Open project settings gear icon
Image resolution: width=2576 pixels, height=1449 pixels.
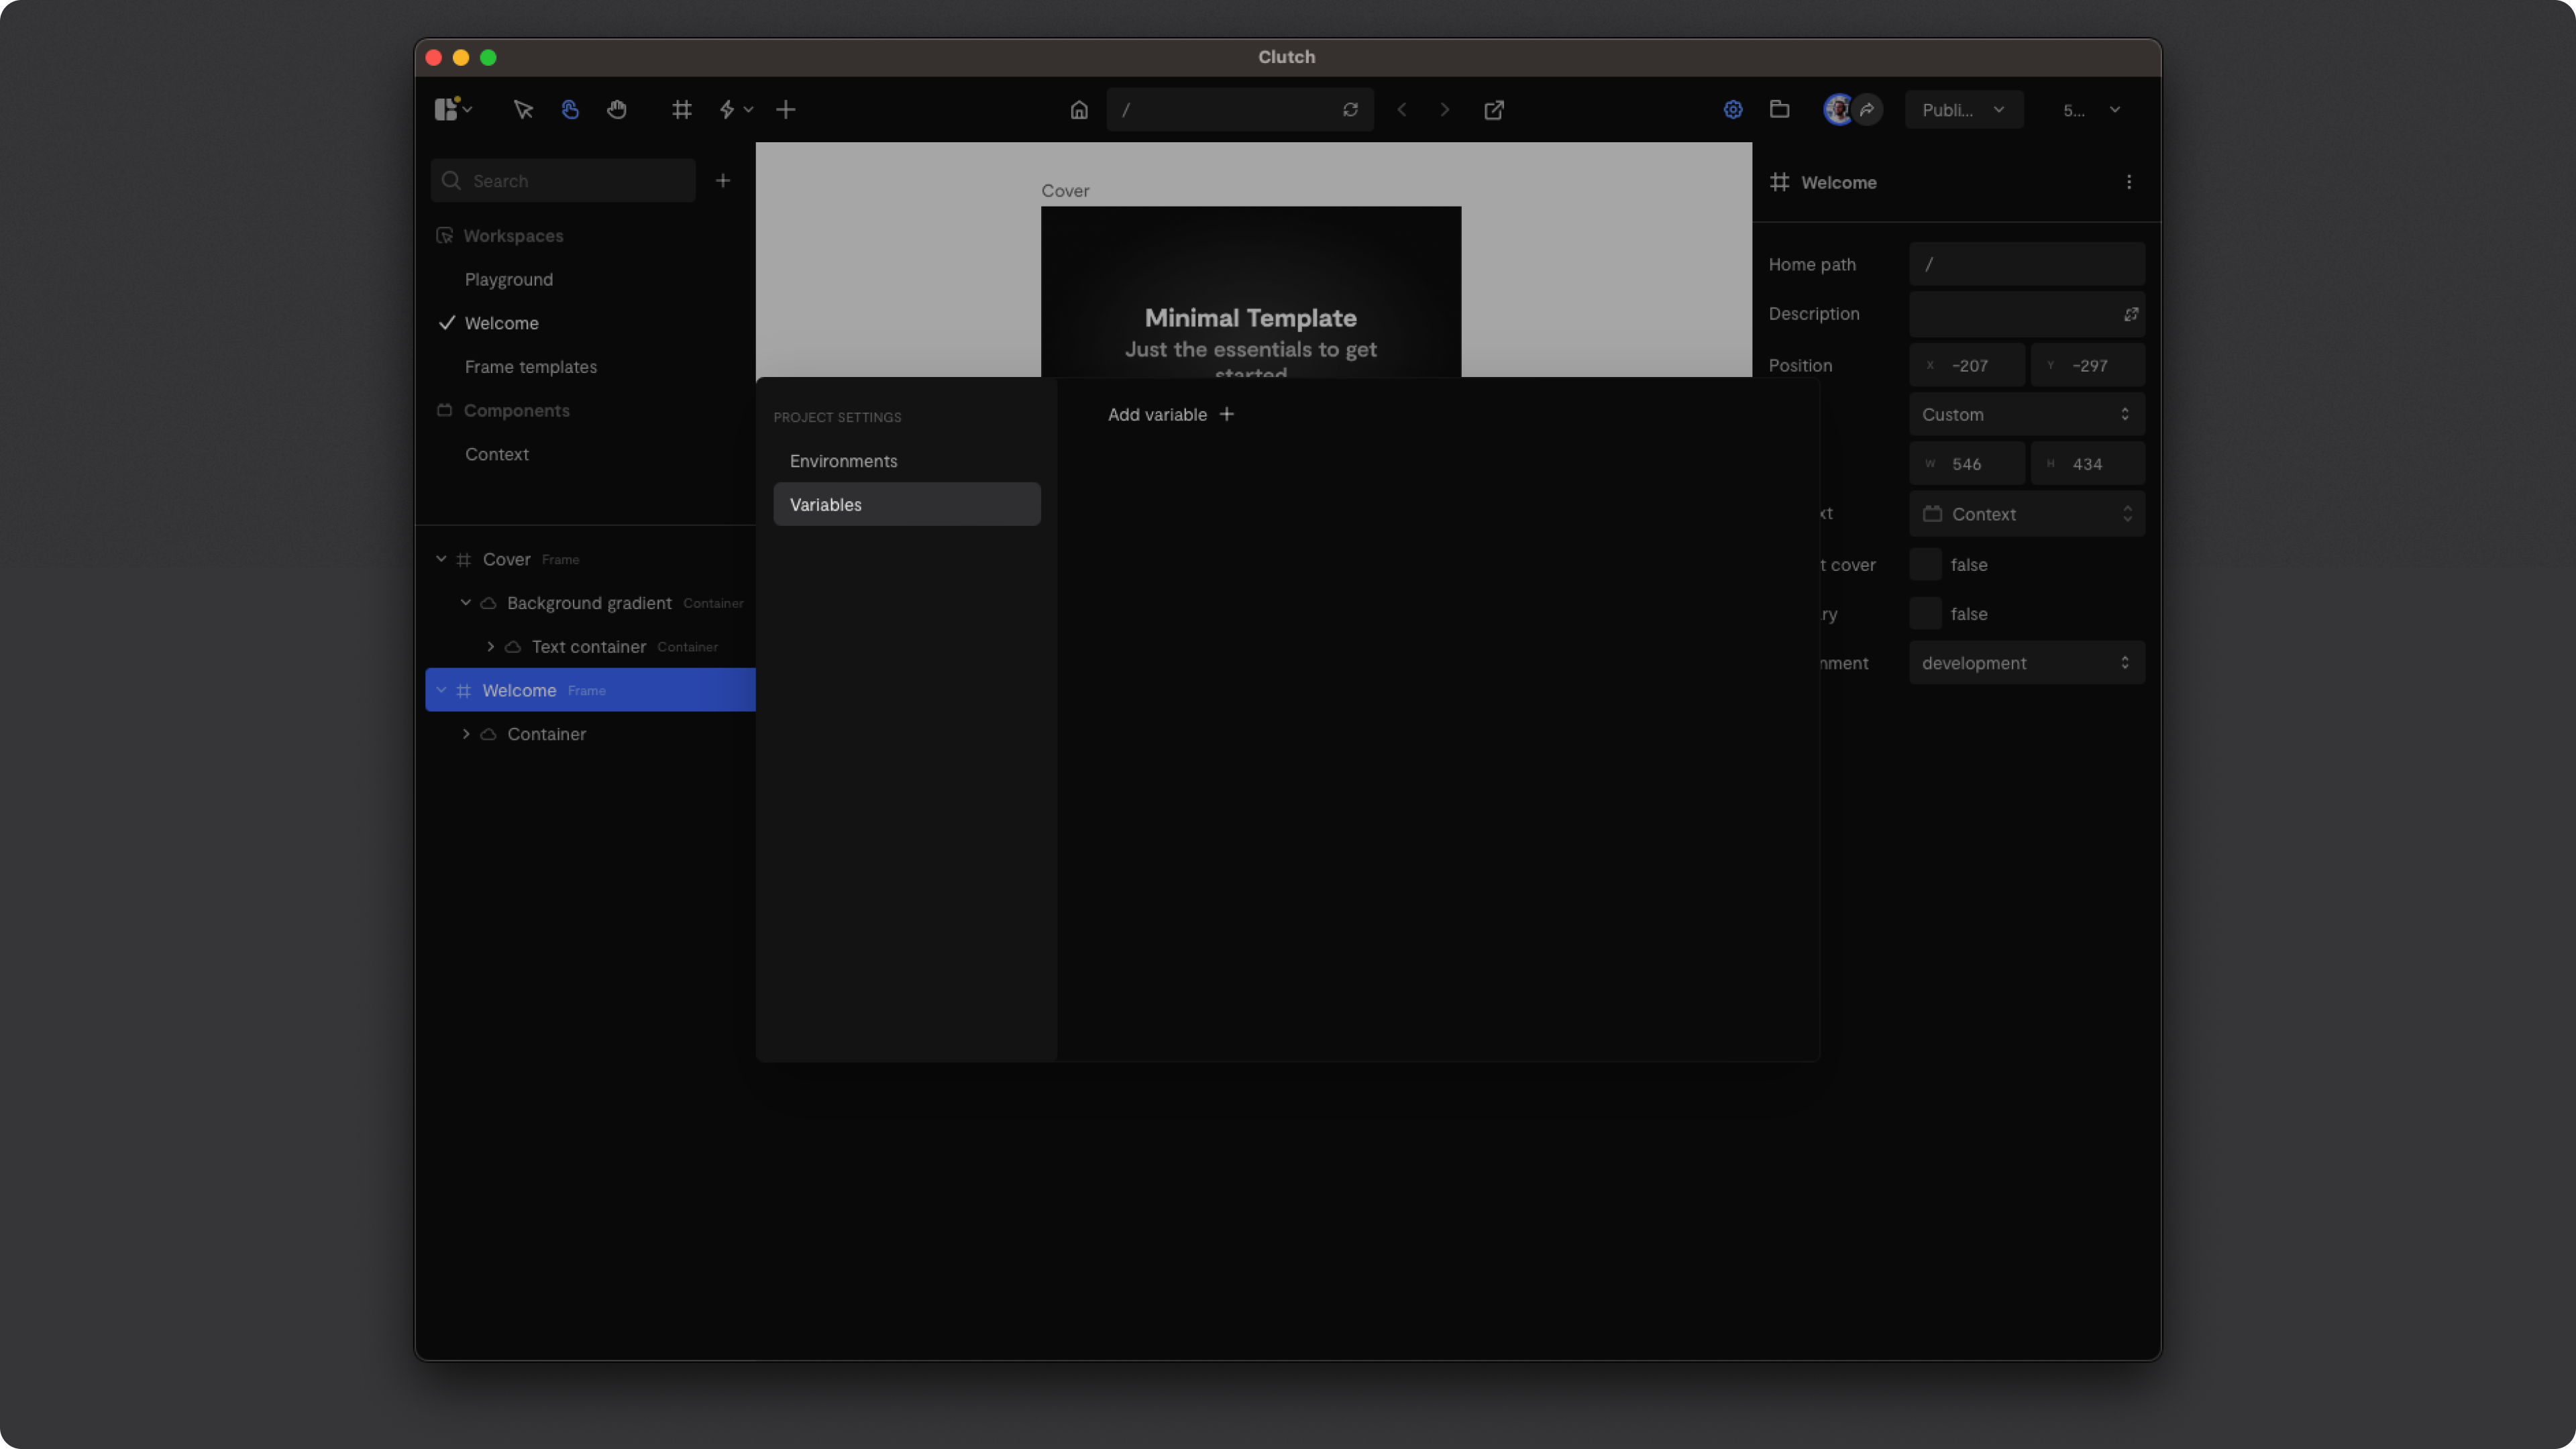click(x=1733, y=110)
